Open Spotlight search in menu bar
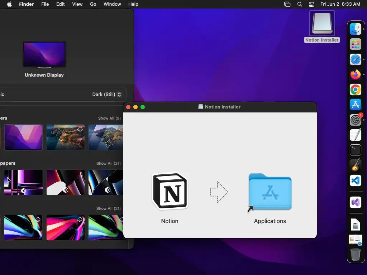 point(299,4)
